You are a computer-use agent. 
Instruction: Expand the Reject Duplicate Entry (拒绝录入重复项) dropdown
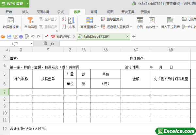pyautogui.click(x=131, y=27)
